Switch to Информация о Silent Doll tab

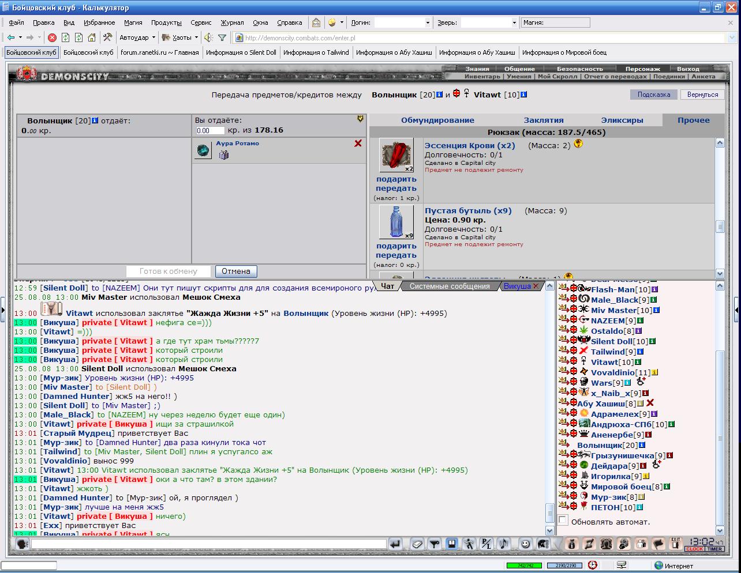241,52
